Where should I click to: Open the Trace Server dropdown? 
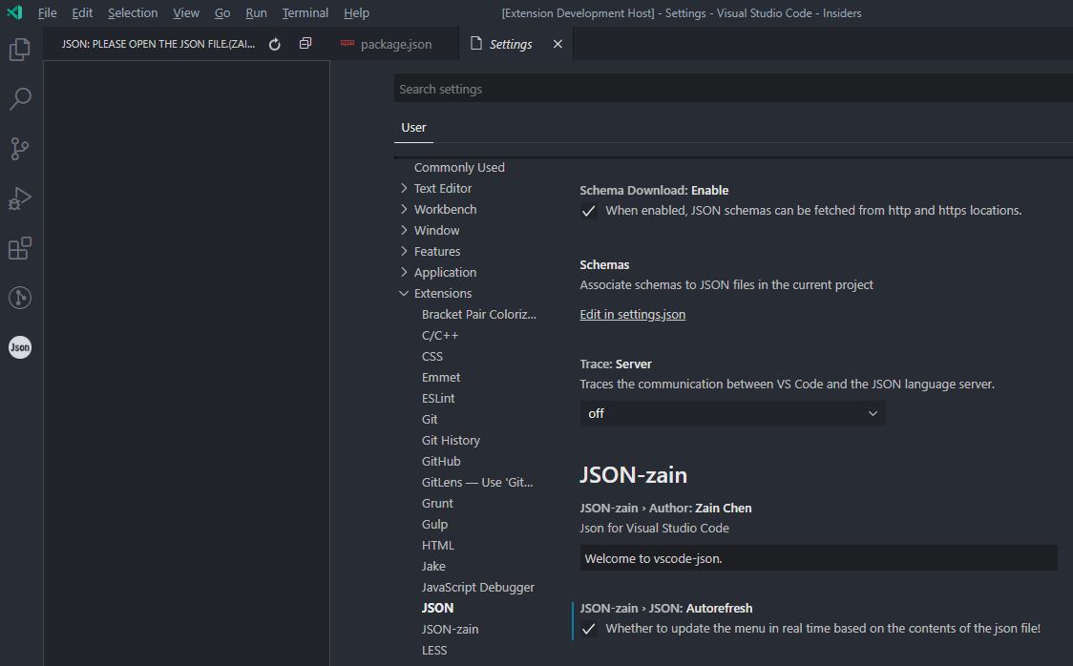732,413
